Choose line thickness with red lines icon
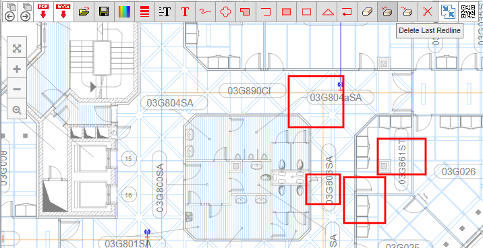Viewport: 483px width, 248px height. click(145, 11)
